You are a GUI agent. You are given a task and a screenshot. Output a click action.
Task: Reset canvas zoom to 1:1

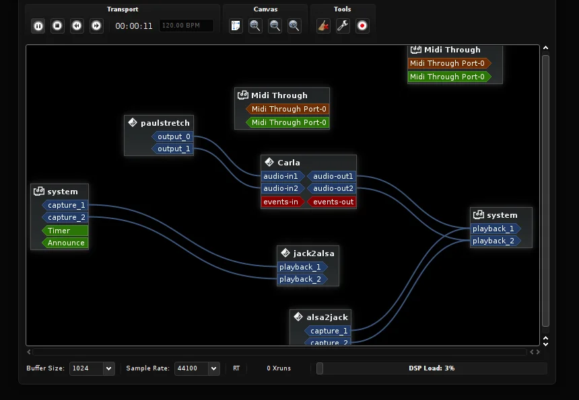(294, 26)
